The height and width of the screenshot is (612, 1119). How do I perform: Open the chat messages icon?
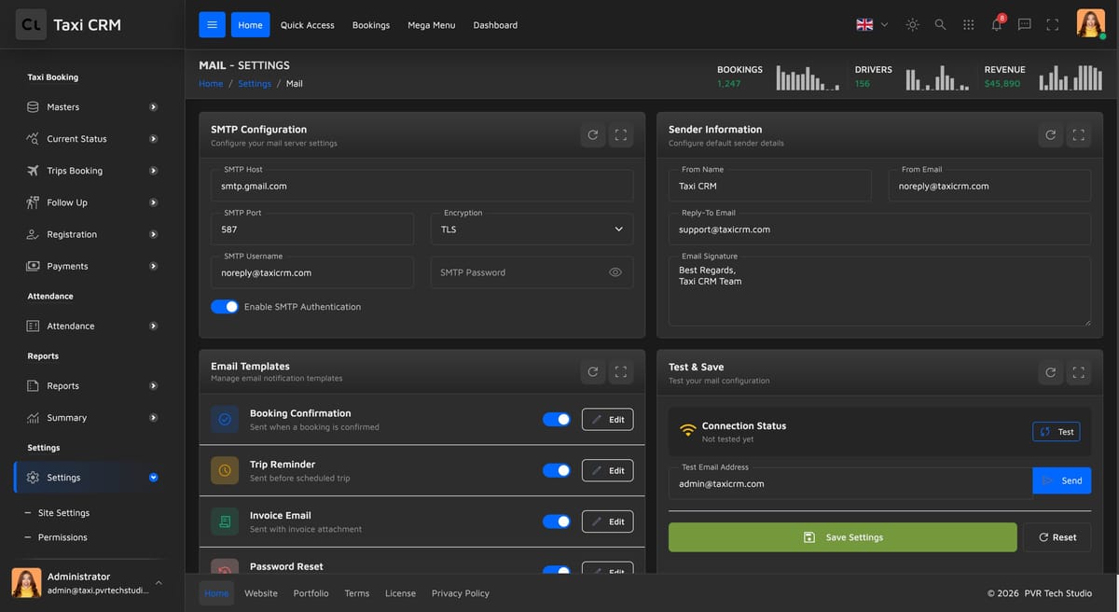click(1024, 25)
